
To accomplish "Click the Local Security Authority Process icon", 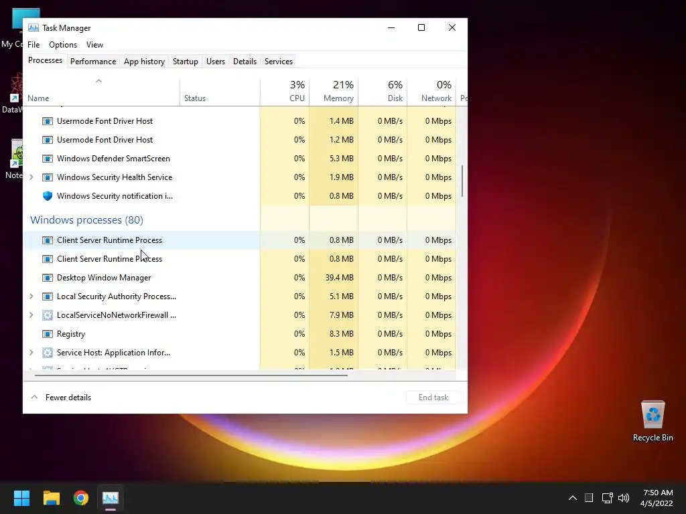I will coord(48,296).
